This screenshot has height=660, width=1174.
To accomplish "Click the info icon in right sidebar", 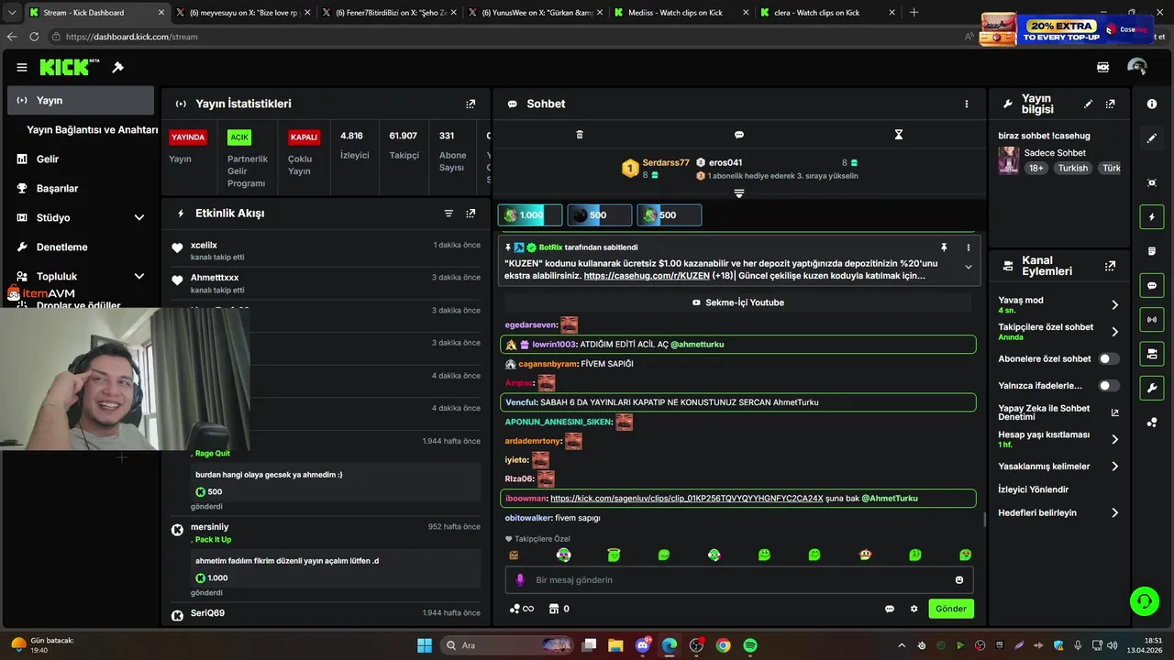I will click(x=1152, y=104).
